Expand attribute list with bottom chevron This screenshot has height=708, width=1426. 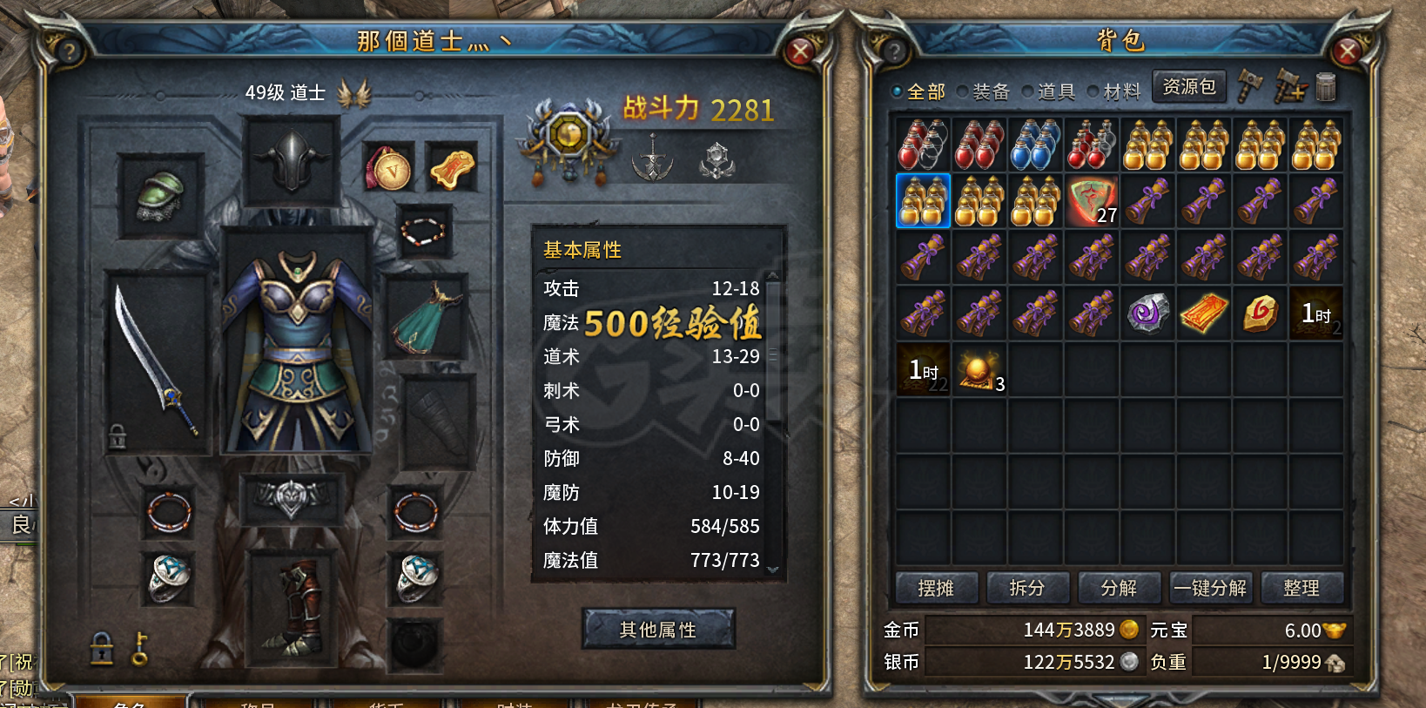tap(772, 570)
